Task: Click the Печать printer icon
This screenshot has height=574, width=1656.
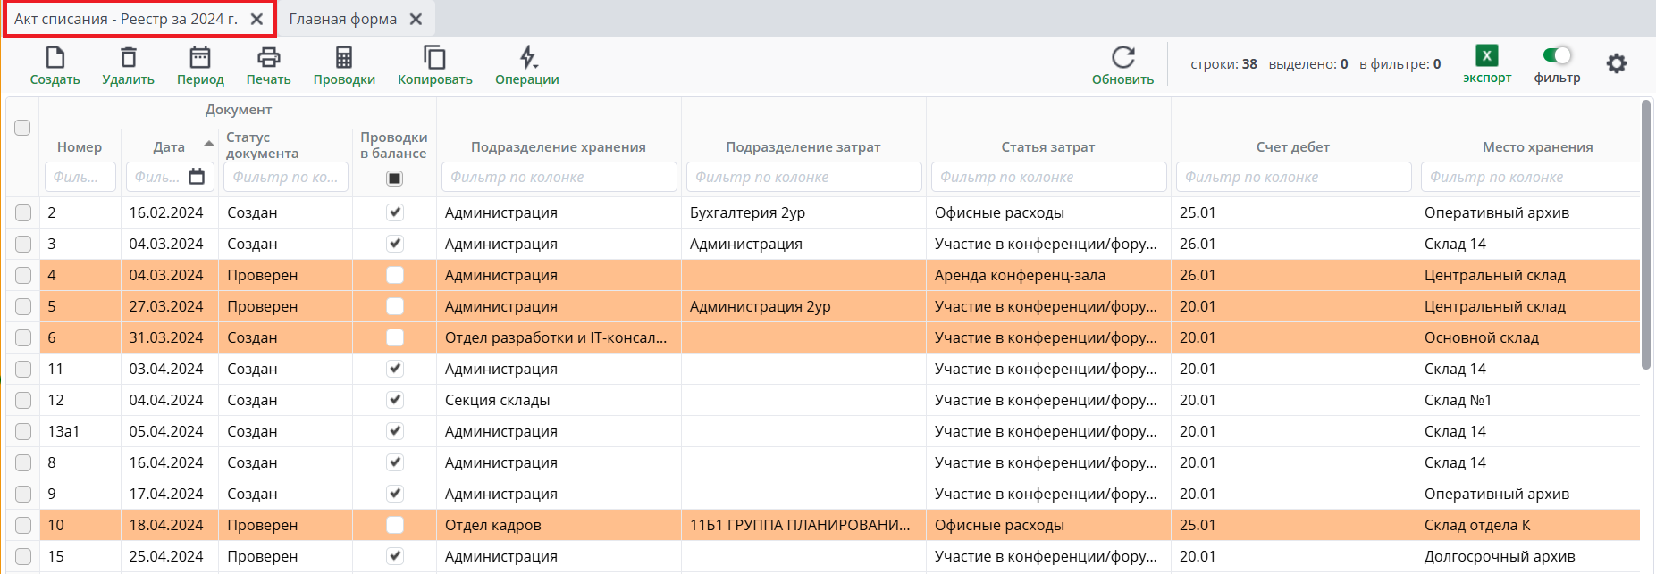Action: [x=268, y=58]
